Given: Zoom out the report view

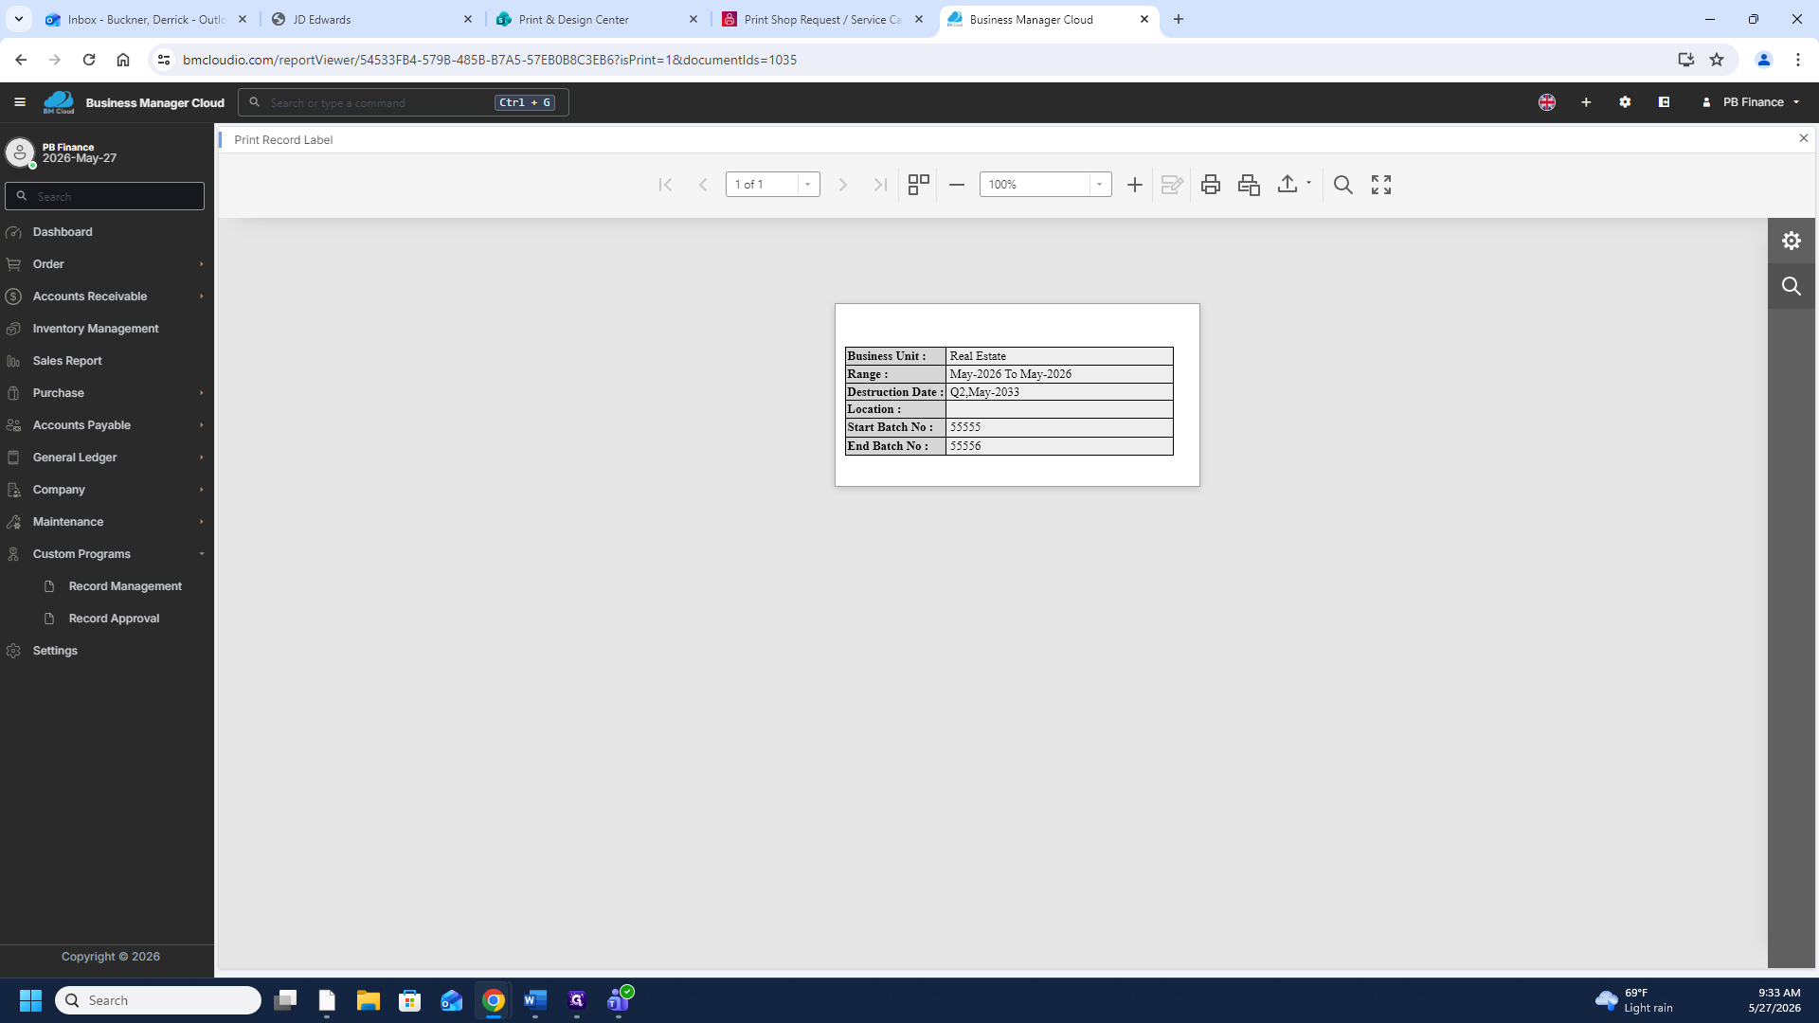Looking at the screenshot, I should click(957, 185).
